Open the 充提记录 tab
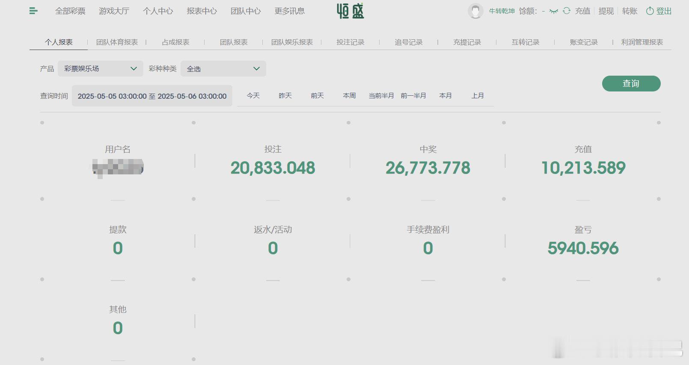689x365 pixels. 467,42
